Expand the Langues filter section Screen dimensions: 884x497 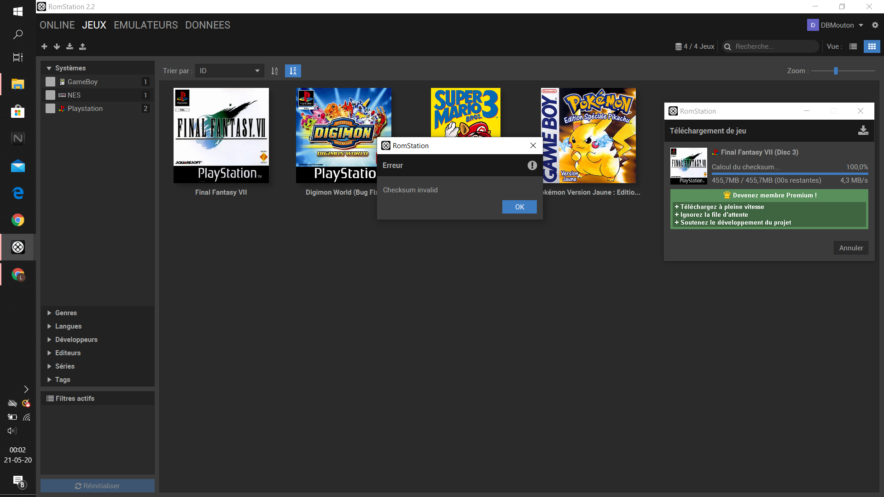[x=49, y=326]
